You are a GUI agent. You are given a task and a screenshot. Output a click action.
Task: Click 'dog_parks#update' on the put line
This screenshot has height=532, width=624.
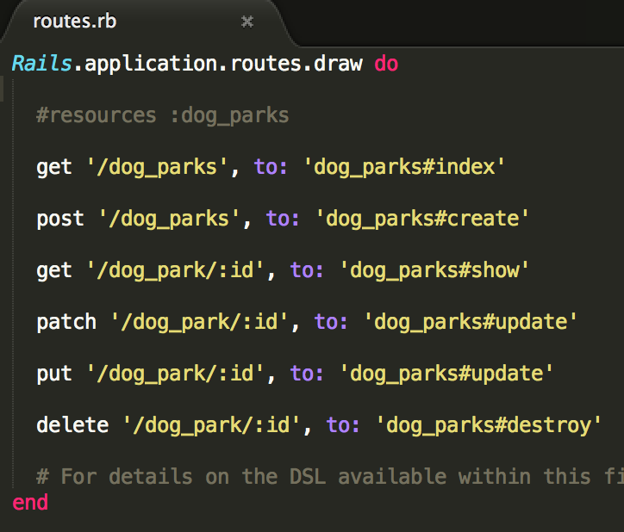pos(446,374)
